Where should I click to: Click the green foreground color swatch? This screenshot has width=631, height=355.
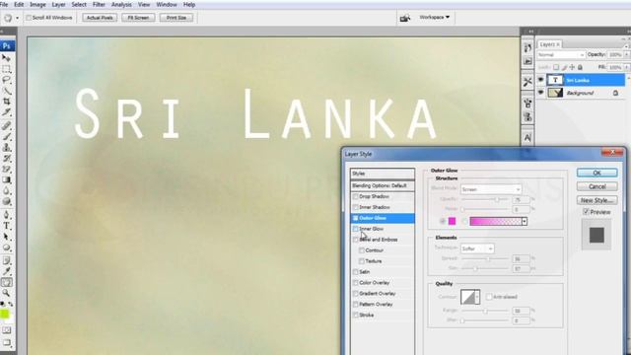coord(4,315)
